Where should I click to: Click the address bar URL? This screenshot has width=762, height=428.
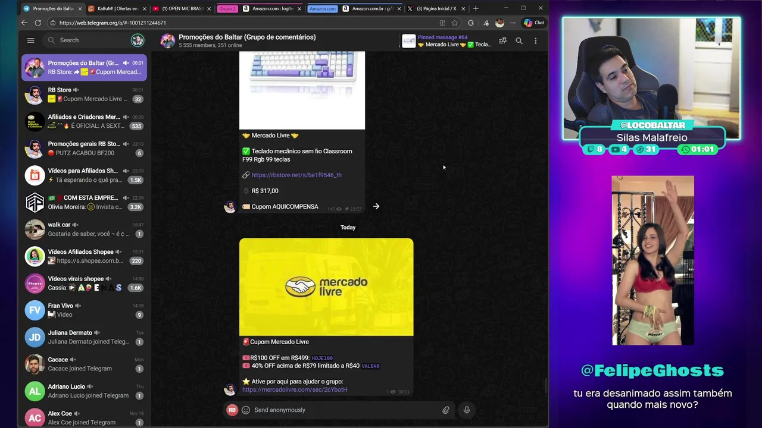(x=113, y=23)
